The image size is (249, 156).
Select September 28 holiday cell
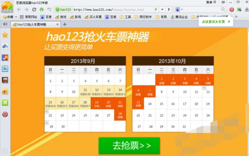point(120,115)
